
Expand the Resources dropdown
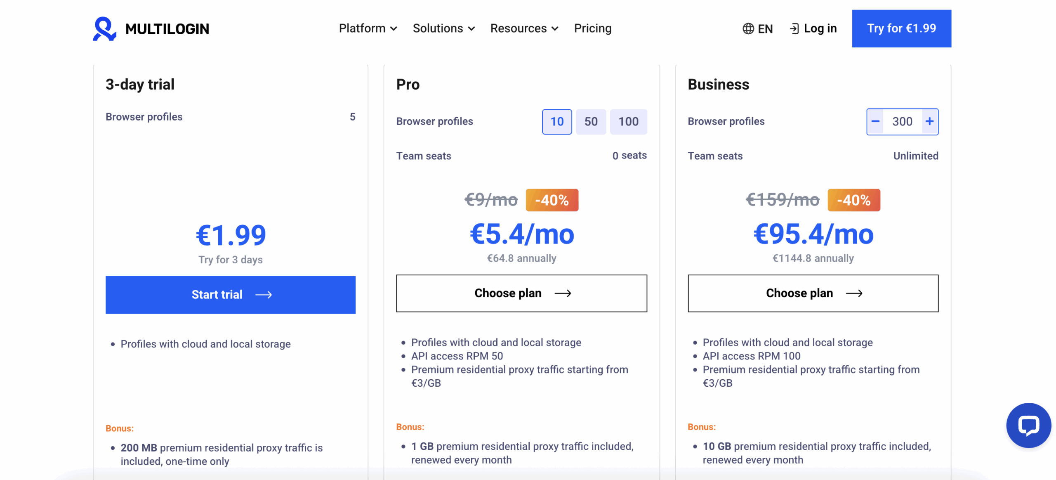point(524,28)
